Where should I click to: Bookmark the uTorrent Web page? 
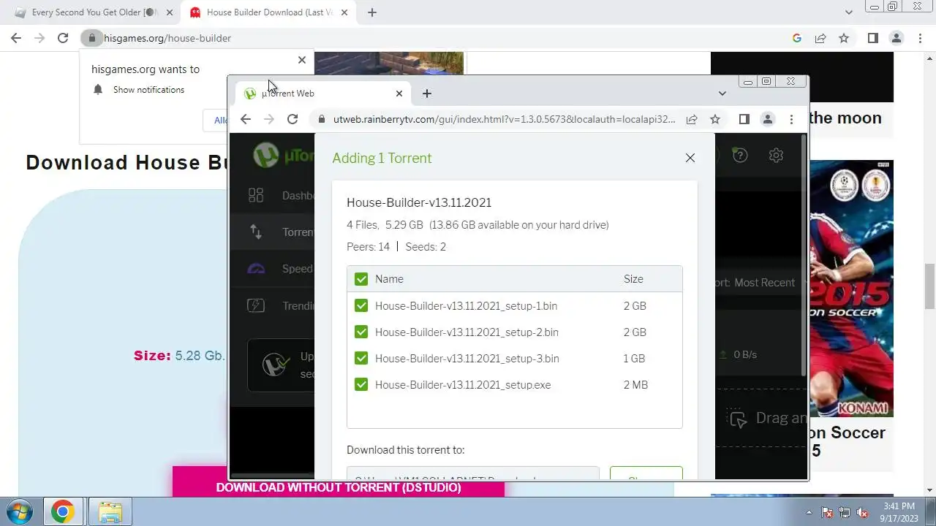[715, 119]
